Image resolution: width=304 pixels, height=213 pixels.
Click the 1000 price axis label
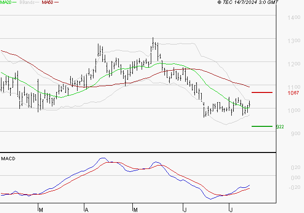coord(294,110)
